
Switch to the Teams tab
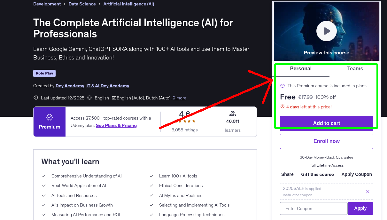355,68
